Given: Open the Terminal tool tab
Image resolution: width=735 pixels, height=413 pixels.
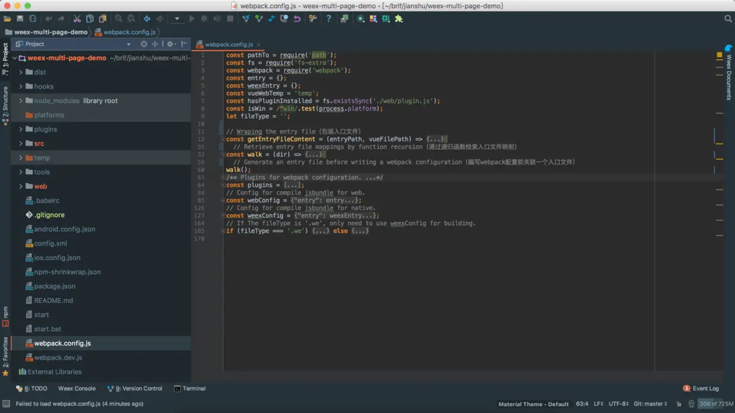Looking at the screenshot, I should pyautogui.click(x=190, y=389).
